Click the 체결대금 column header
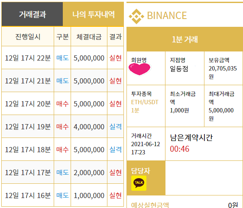The height and width of the screenshot is (208, 243). pos(89,37)
